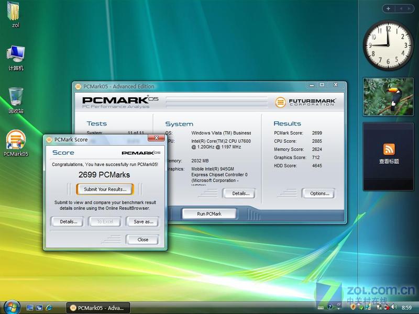
Task: Click the Score heading in dialog
Action: tap(63, 153)
